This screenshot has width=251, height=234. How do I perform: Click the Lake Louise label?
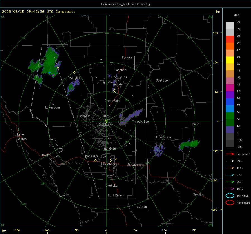pos(21,137)
